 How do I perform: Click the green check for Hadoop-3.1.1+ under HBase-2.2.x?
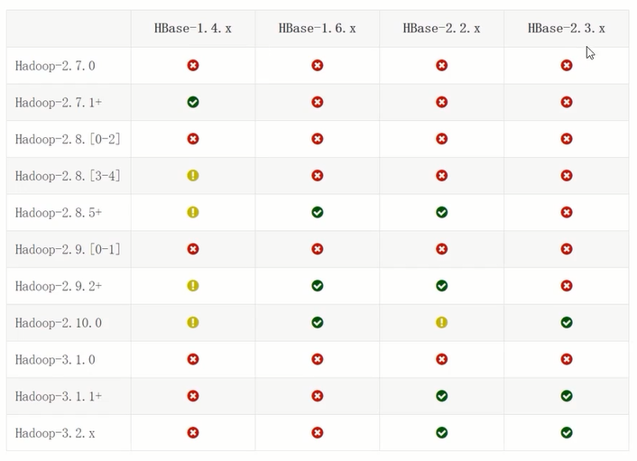[x=441, y=395]
